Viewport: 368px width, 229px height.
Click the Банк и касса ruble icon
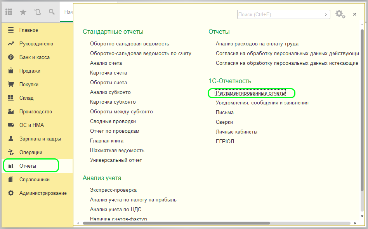[11, 57]
